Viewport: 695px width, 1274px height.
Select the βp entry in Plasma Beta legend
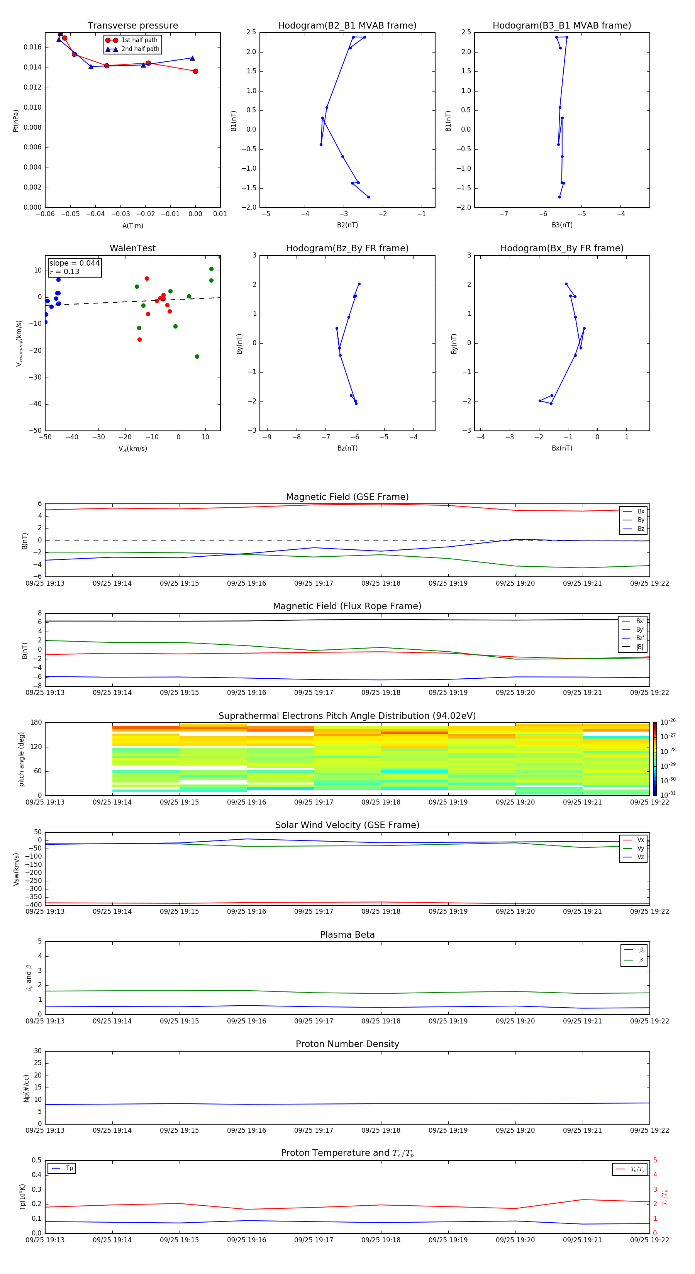[634, 950]
